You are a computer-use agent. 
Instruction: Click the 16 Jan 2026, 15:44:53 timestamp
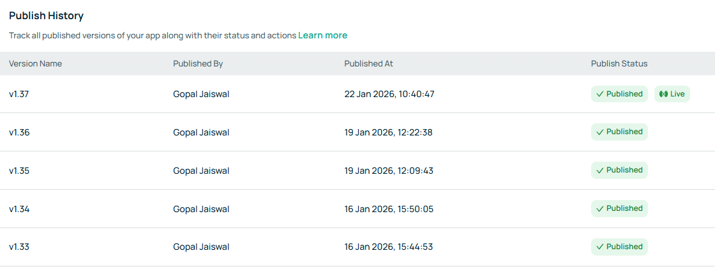click(x=388, y=247)
